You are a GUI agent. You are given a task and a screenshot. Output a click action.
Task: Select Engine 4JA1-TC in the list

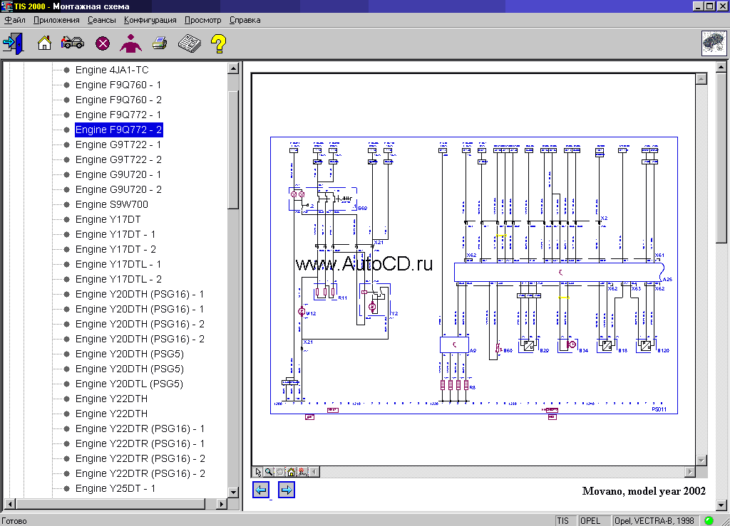click(112, 70)
